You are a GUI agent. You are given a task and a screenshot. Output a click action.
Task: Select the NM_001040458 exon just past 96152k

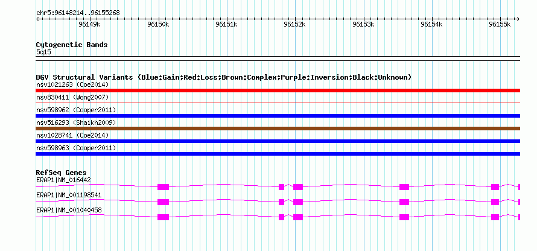click(298, 217)
